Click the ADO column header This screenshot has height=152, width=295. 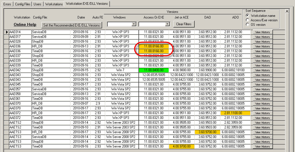pyautogui.click(x=235, y=17)
